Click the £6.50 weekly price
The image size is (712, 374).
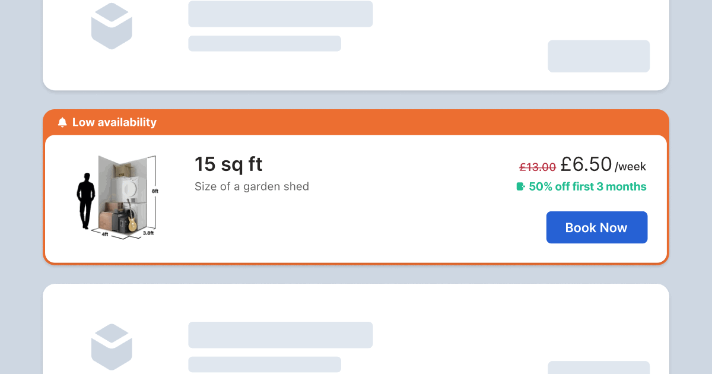pyautogui.click(x=586, y=164)
